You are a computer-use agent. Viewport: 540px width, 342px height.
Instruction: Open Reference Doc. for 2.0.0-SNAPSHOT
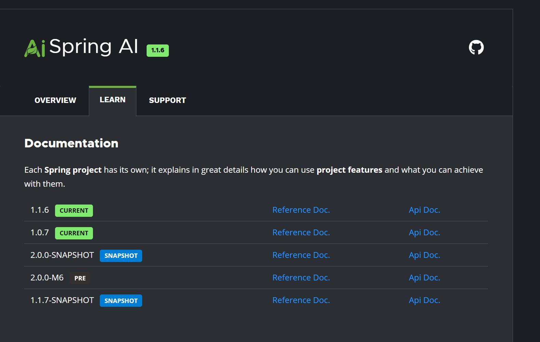coord(301,255)
